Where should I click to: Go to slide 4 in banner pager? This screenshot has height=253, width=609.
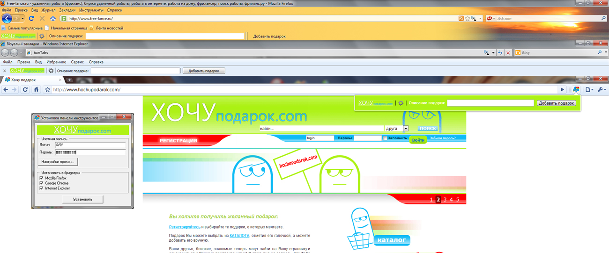[451, 200]
